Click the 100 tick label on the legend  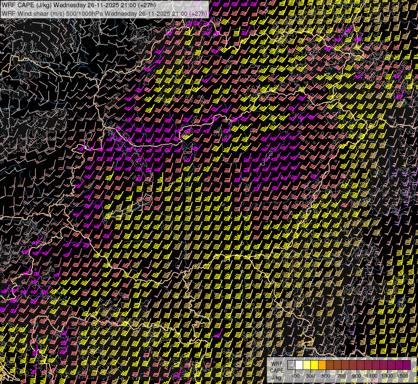(x=295, y=375)
